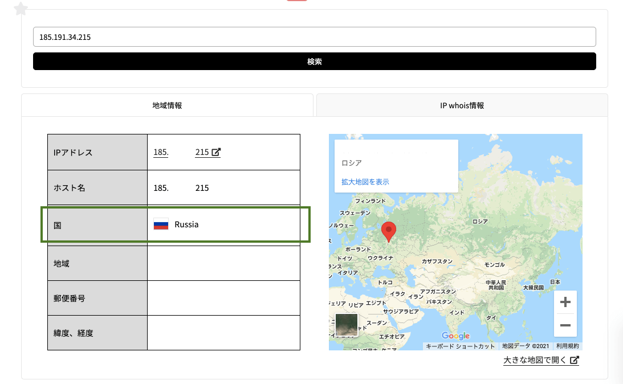Click external icon next to 大きな地図で開く
Image resolution: width=623 pixels, height=384 pixels.
575,360
